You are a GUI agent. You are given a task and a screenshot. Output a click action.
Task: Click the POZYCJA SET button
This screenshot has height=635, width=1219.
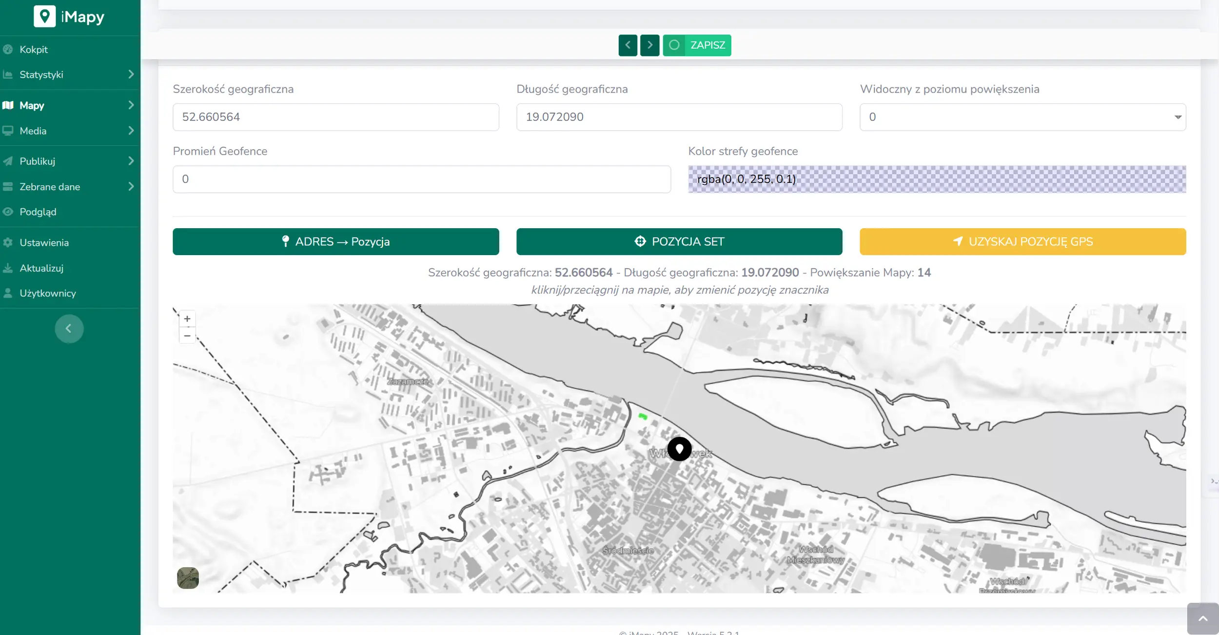pyautogui.click(x=679, y=241)
